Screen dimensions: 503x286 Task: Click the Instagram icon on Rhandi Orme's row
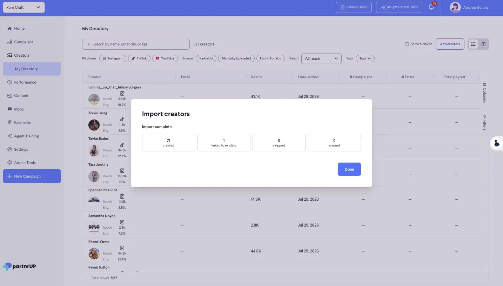click(122, 248)
